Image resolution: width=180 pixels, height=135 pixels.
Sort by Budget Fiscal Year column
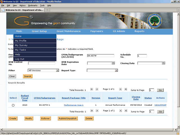coord(25,98)
